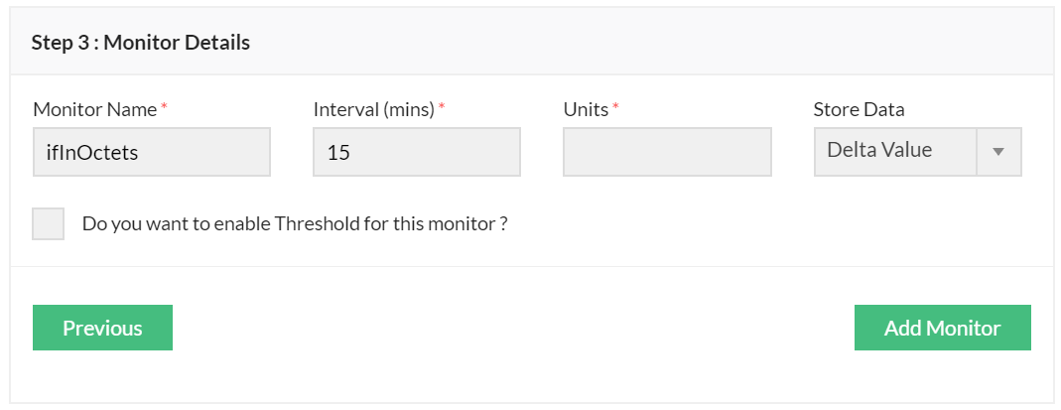Image resolution: width=1061 pixels, height=410 pixels.
Task: Click the Monitor Name input field
Action: 151,152
